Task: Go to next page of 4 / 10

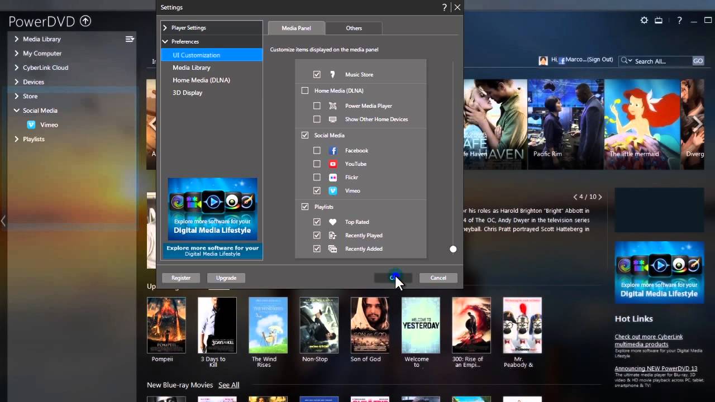Action: coord(600,197)
